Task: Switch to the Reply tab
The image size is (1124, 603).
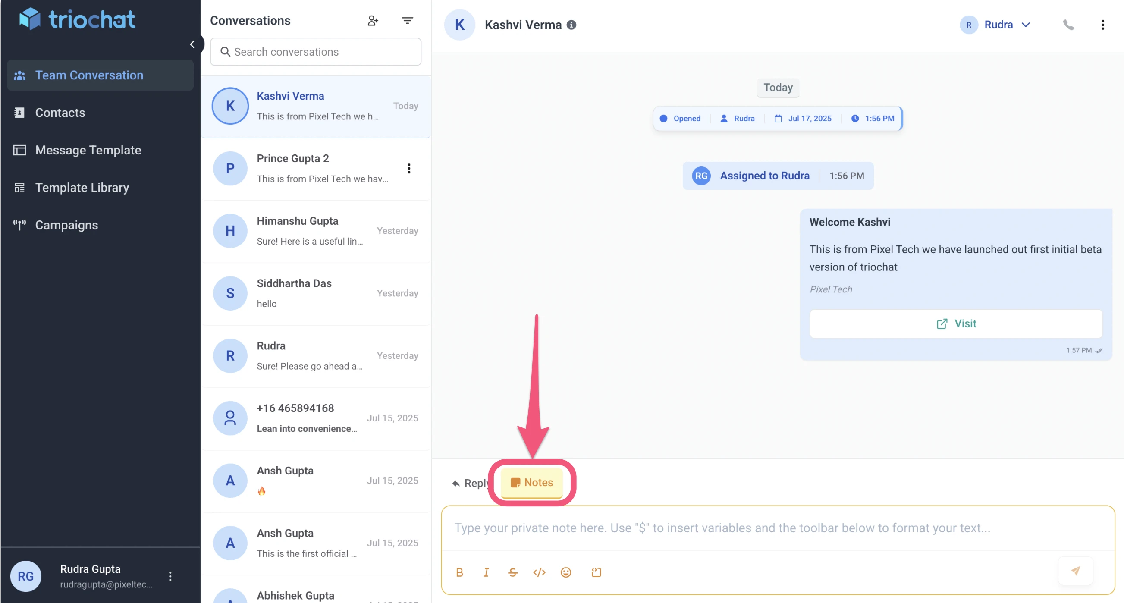Action: coord(470,483)
